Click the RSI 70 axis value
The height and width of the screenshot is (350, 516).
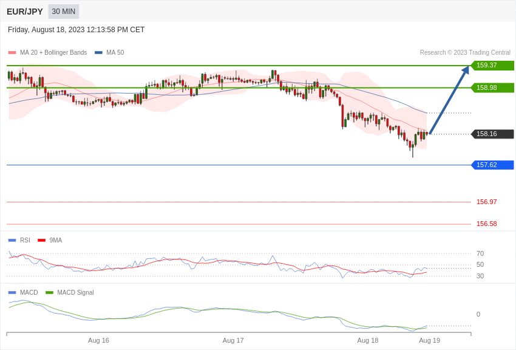(480, 253)
